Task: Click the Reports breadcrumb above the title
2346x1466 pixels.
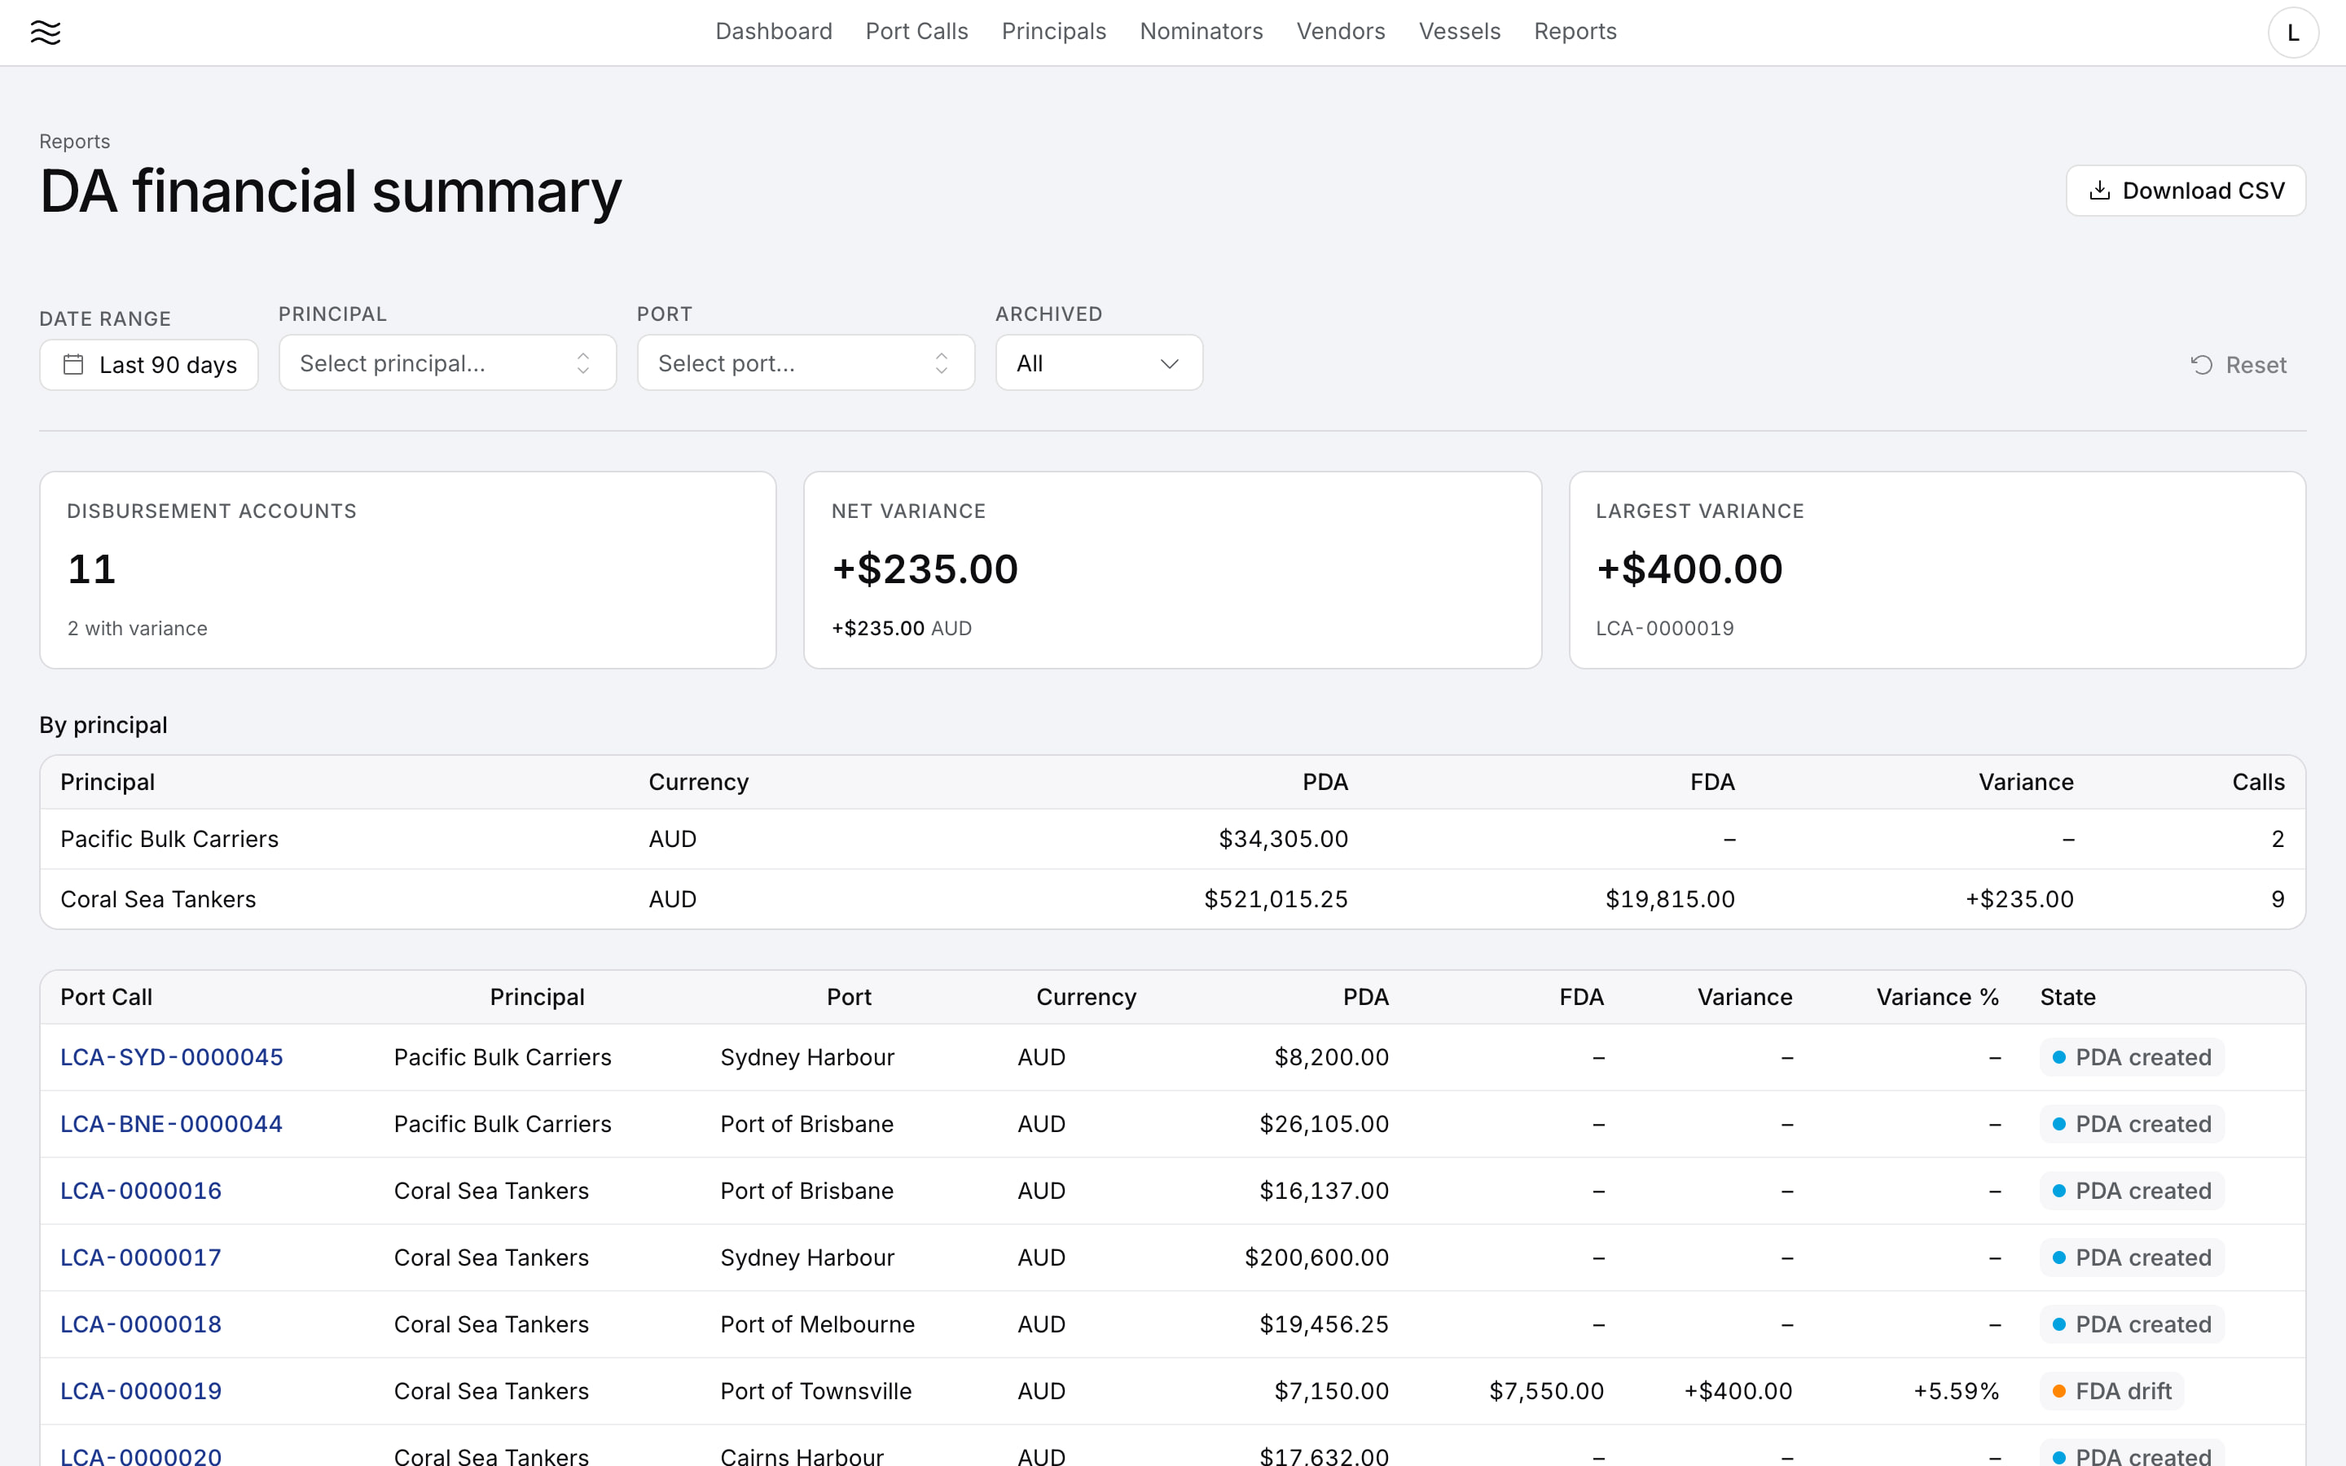Action: (x=75, y=142)
